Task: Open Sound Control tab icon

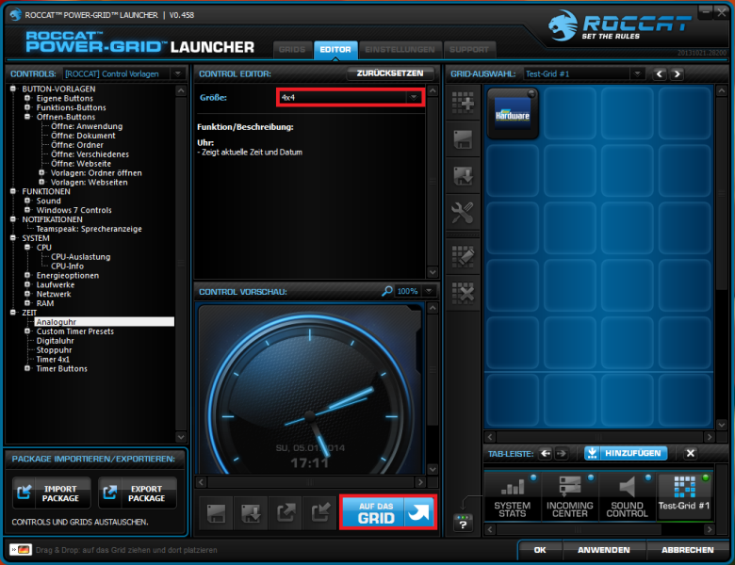Action: click(627, 496)
